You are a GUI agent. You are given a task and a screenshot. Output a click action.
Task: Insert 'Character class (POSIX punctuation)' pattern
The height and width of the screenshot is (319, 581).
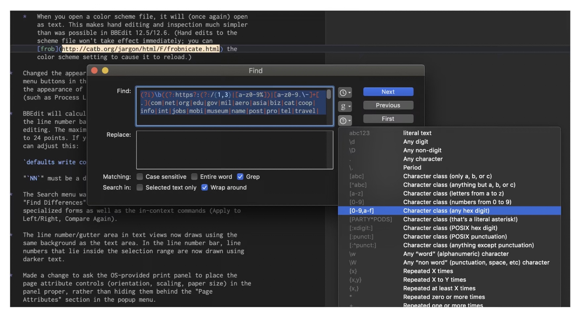449,236
